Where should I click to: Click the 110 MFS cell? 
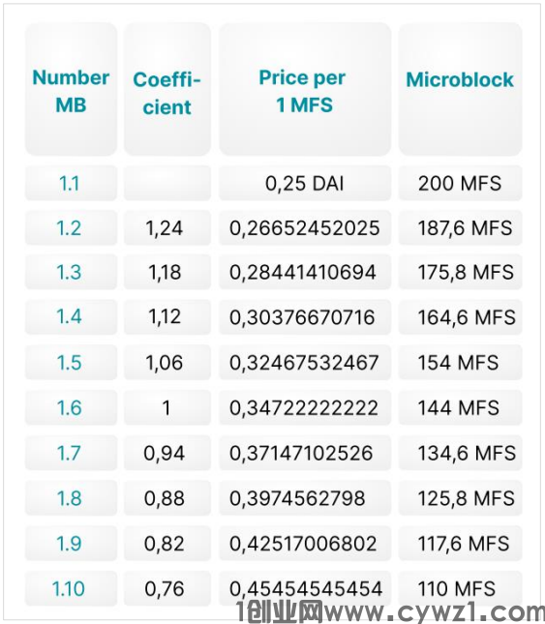click(460, 588)
